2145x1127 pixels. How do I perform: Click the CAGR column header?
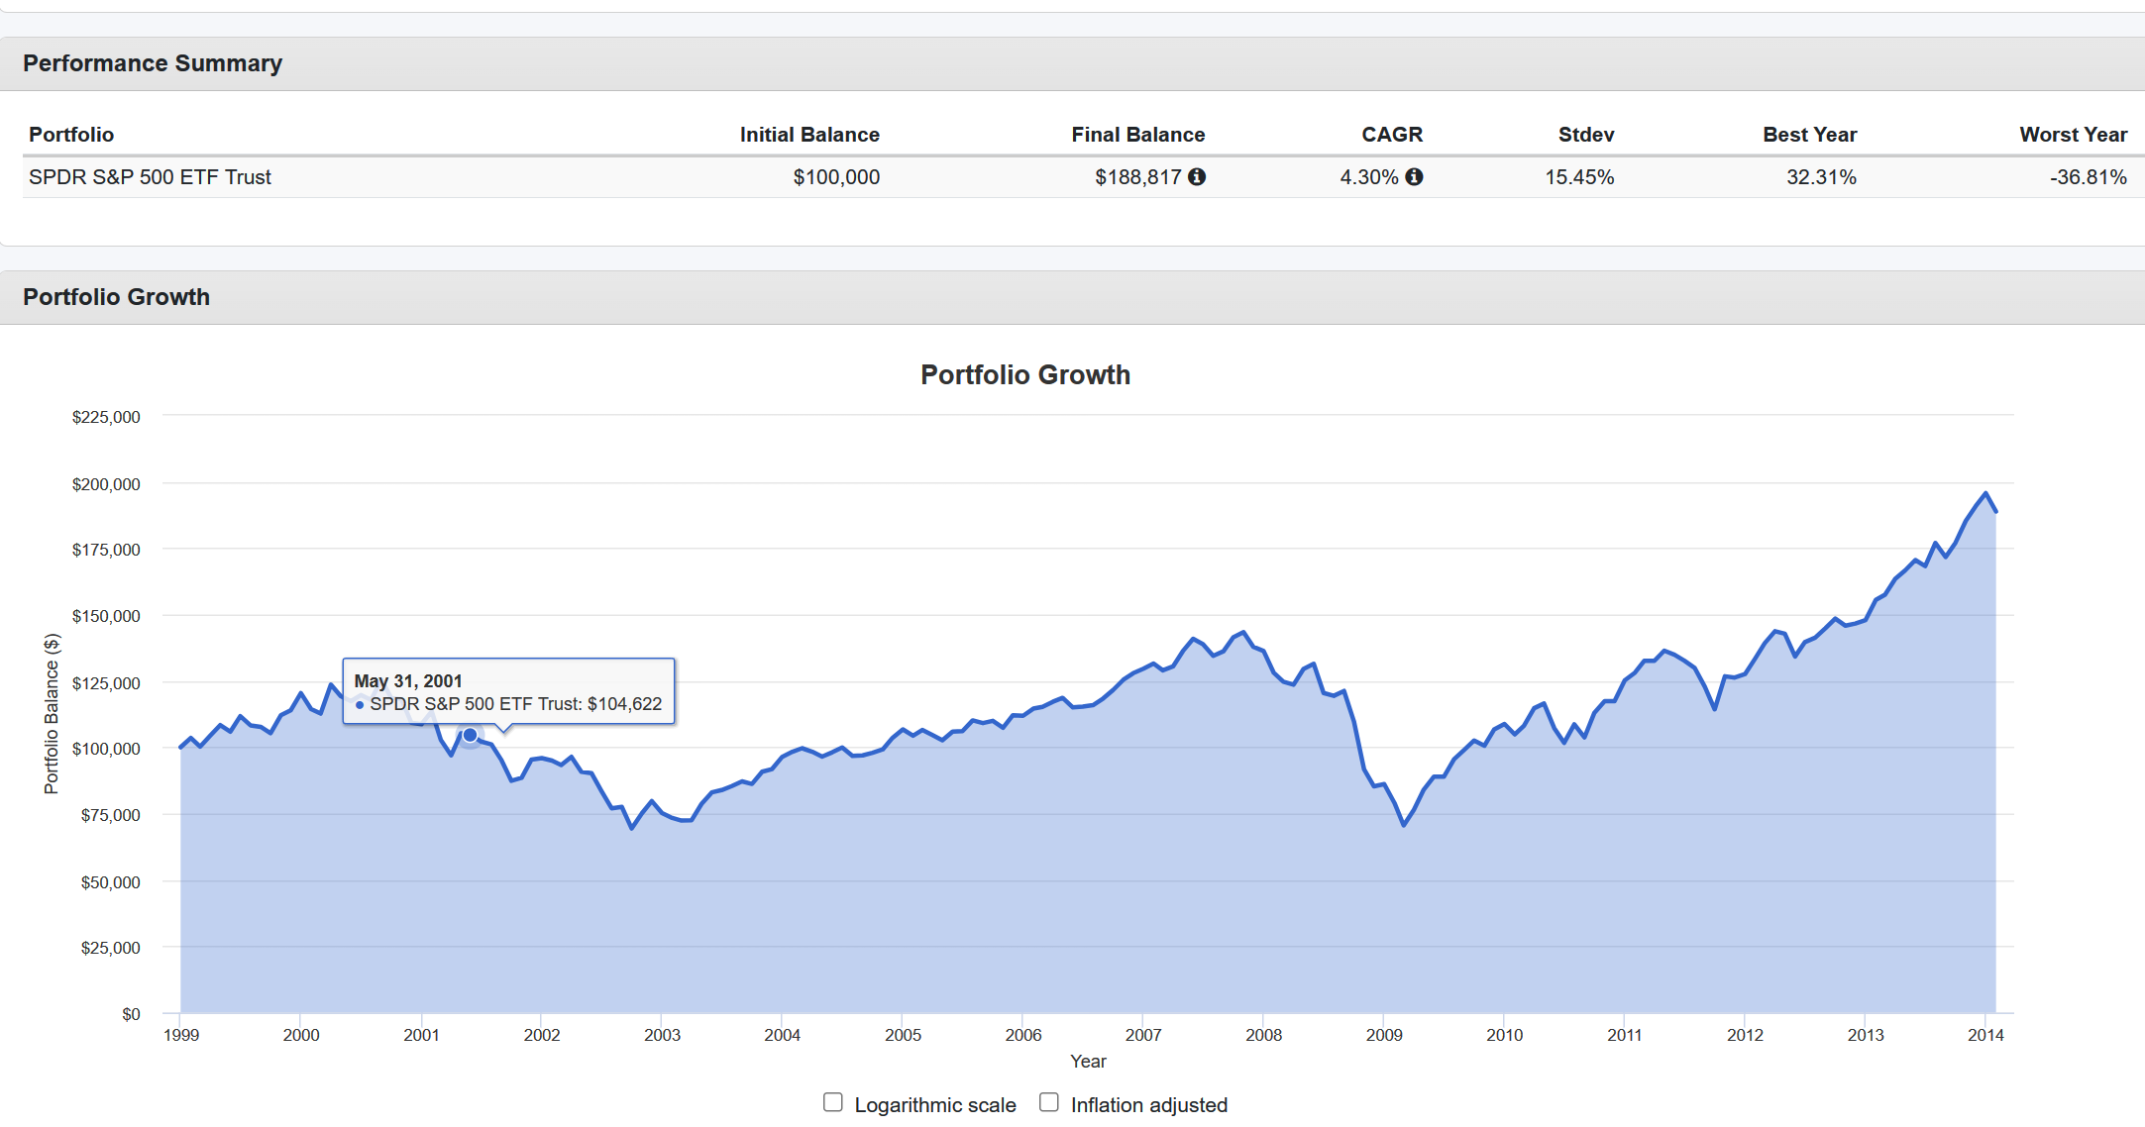pos(1391,135)
